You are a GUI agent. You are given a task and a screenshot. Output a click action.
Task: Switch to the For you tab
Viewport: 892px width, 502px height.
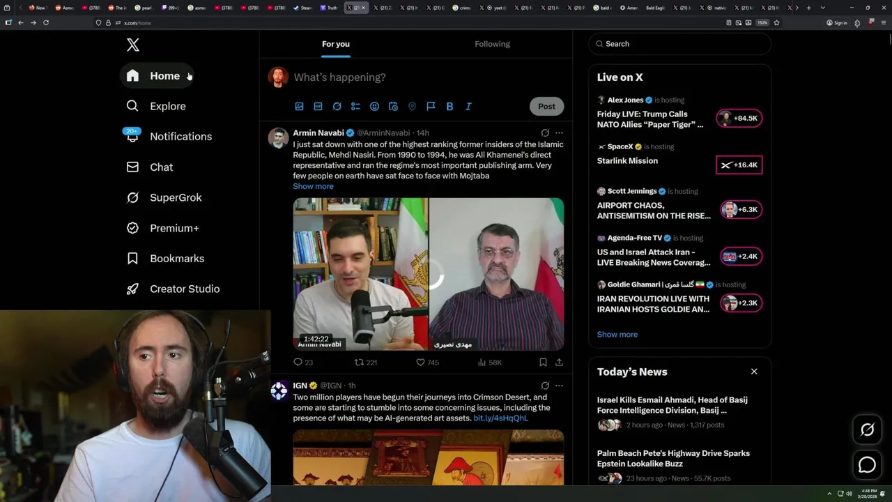tap(336, 44)
